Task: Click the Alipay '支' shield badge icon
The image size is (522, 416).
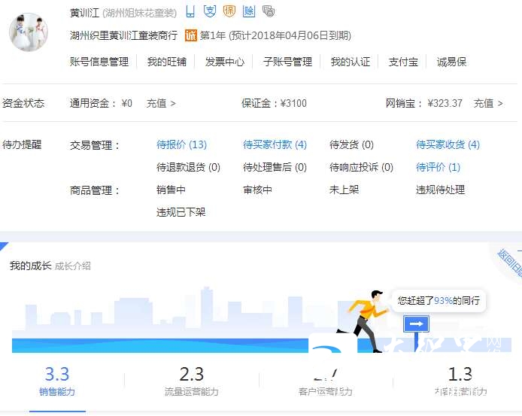Action: click(210, 11)
